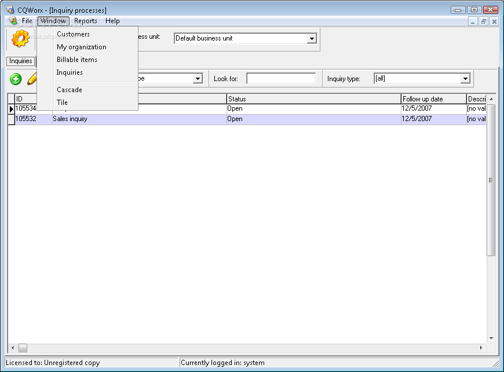Image resolution: width=504 pixels, height=372 pixels.
Task: Click follow up date of row 105532
Action: pyautogui.click(x=433, y=119)
